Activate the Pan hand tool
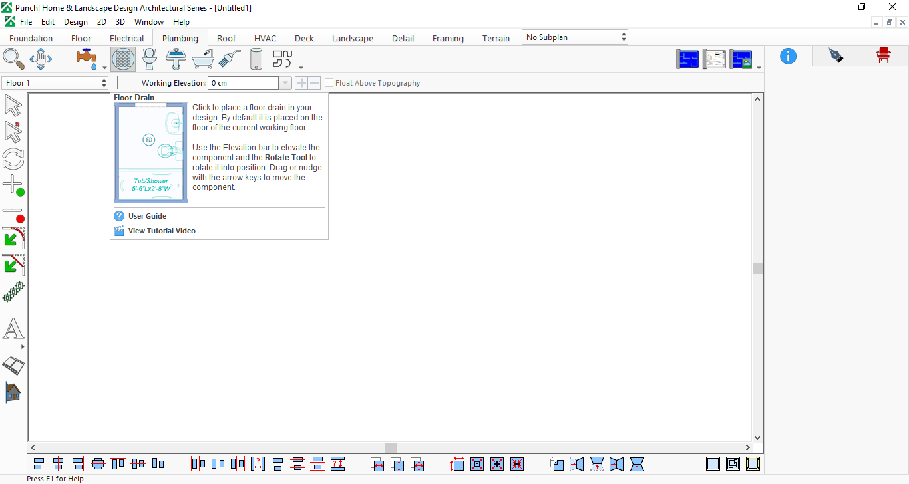Viewport: 909px width, 484px height. point(41,59)
